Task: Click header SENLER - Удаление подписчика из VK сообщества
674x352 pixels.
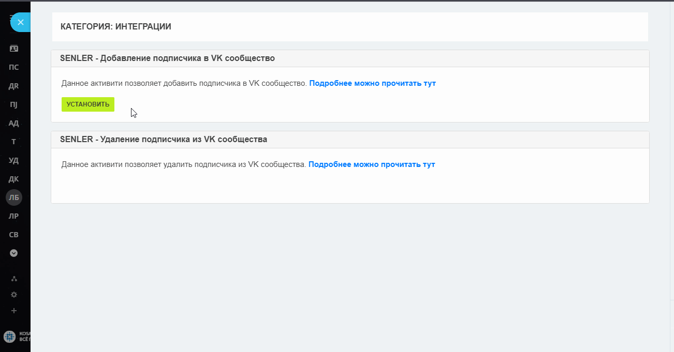Action: click(164, 140)
